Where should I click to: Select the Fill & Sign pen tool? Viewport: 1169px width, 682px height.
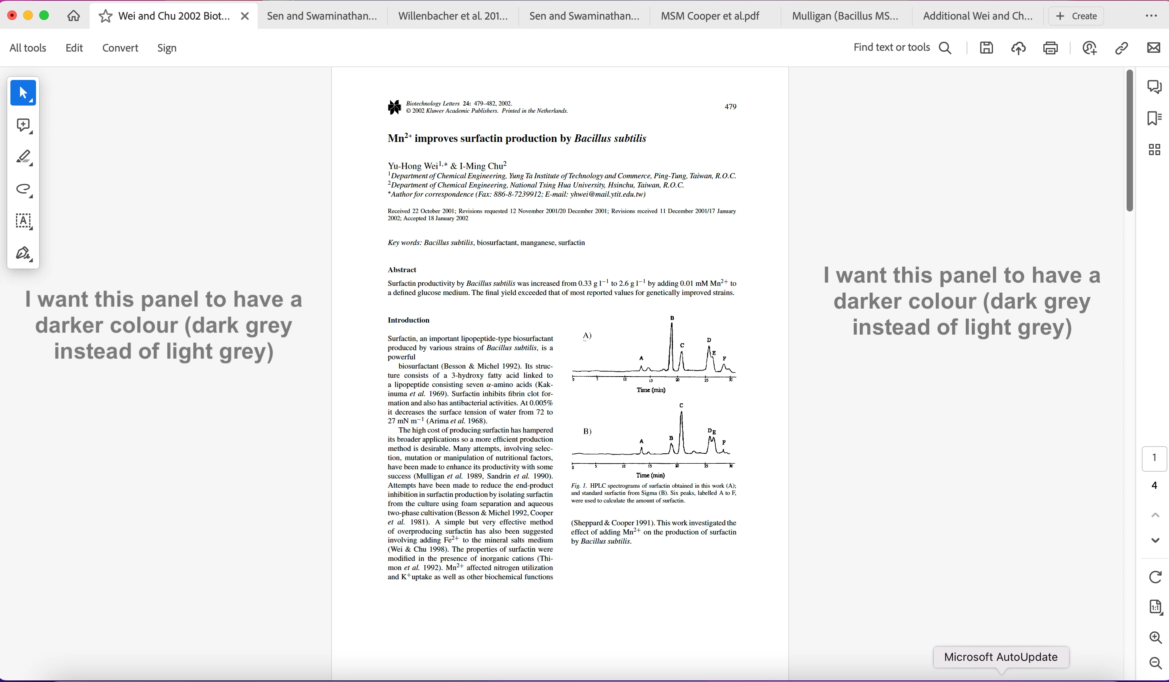pos(23,253)
